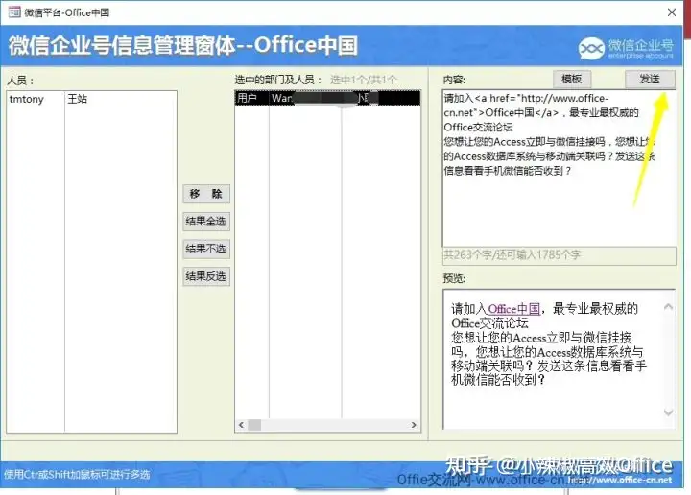Click the 预览 label

[454, 278]
